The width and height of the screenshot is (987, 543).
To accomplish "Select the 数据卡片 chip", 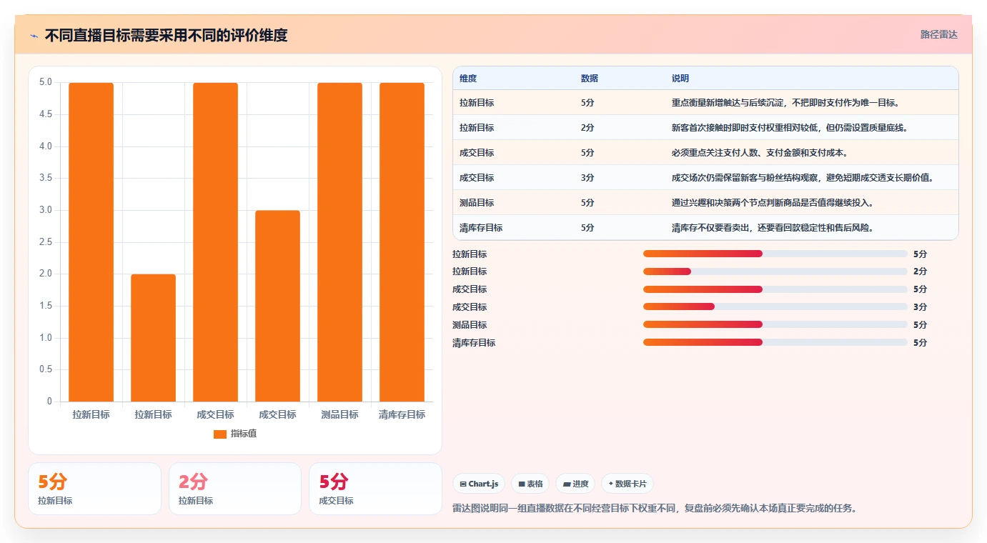I will (628, 484).
